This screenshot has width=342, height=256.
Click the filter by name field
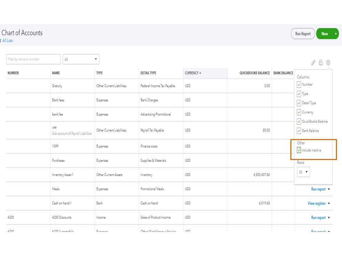33,59
